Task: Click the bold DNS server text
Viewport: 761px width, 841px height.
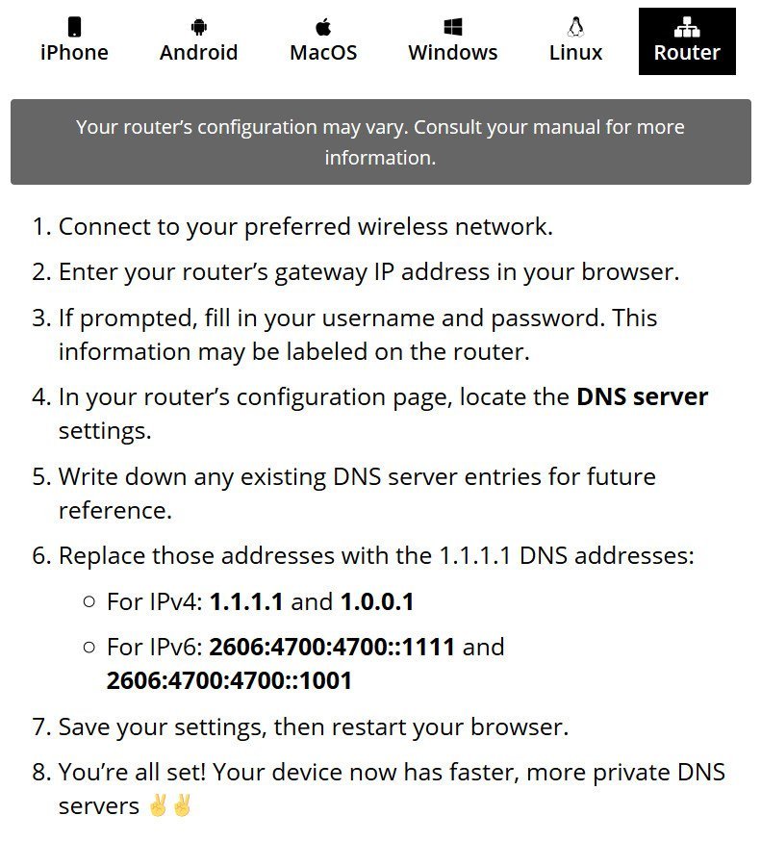Action: pyautogui.click(x=643, y=396)
